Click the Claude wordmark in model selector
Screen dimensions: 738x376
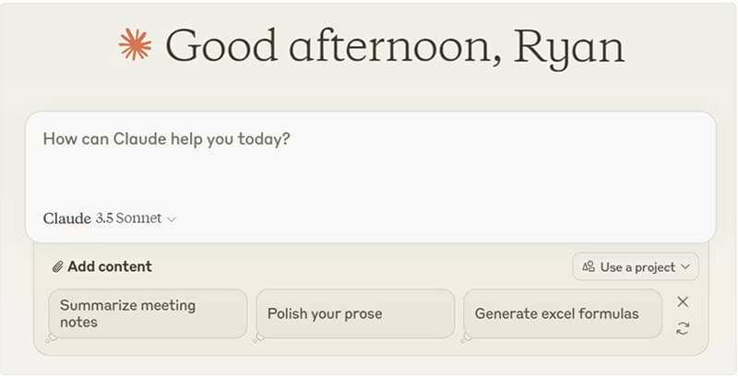pos(66,218)
